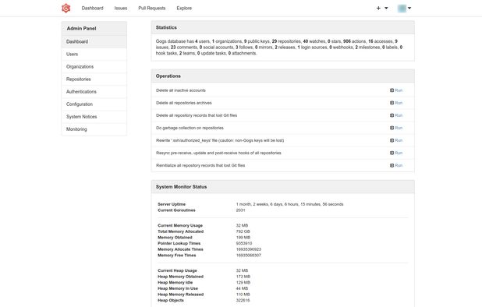The height and width of the screenshot is (307, 482).
Task: Click run icon beside 'Resync pre-receive' hooks
Action: pos(392,153)
